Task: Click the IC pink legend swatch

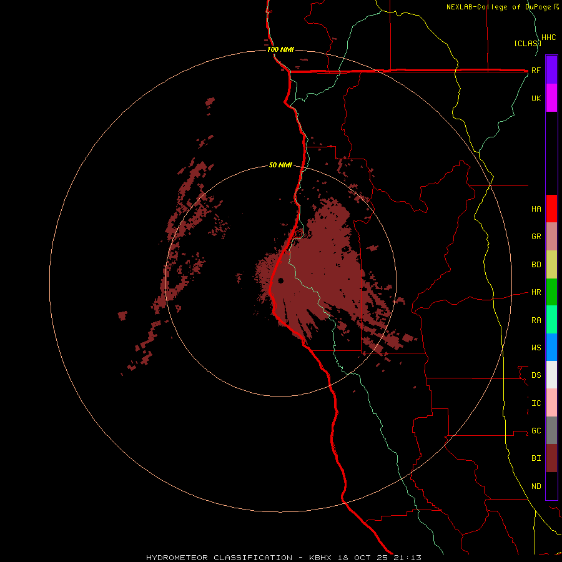Action: point(551,403)
